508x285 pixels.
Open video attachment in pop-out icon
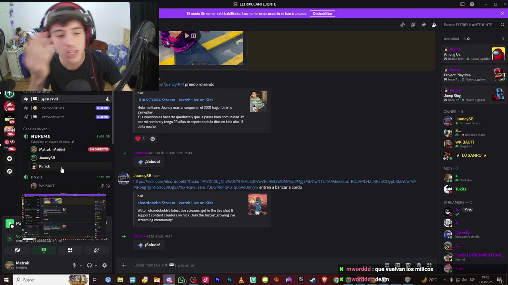point(193,36)
